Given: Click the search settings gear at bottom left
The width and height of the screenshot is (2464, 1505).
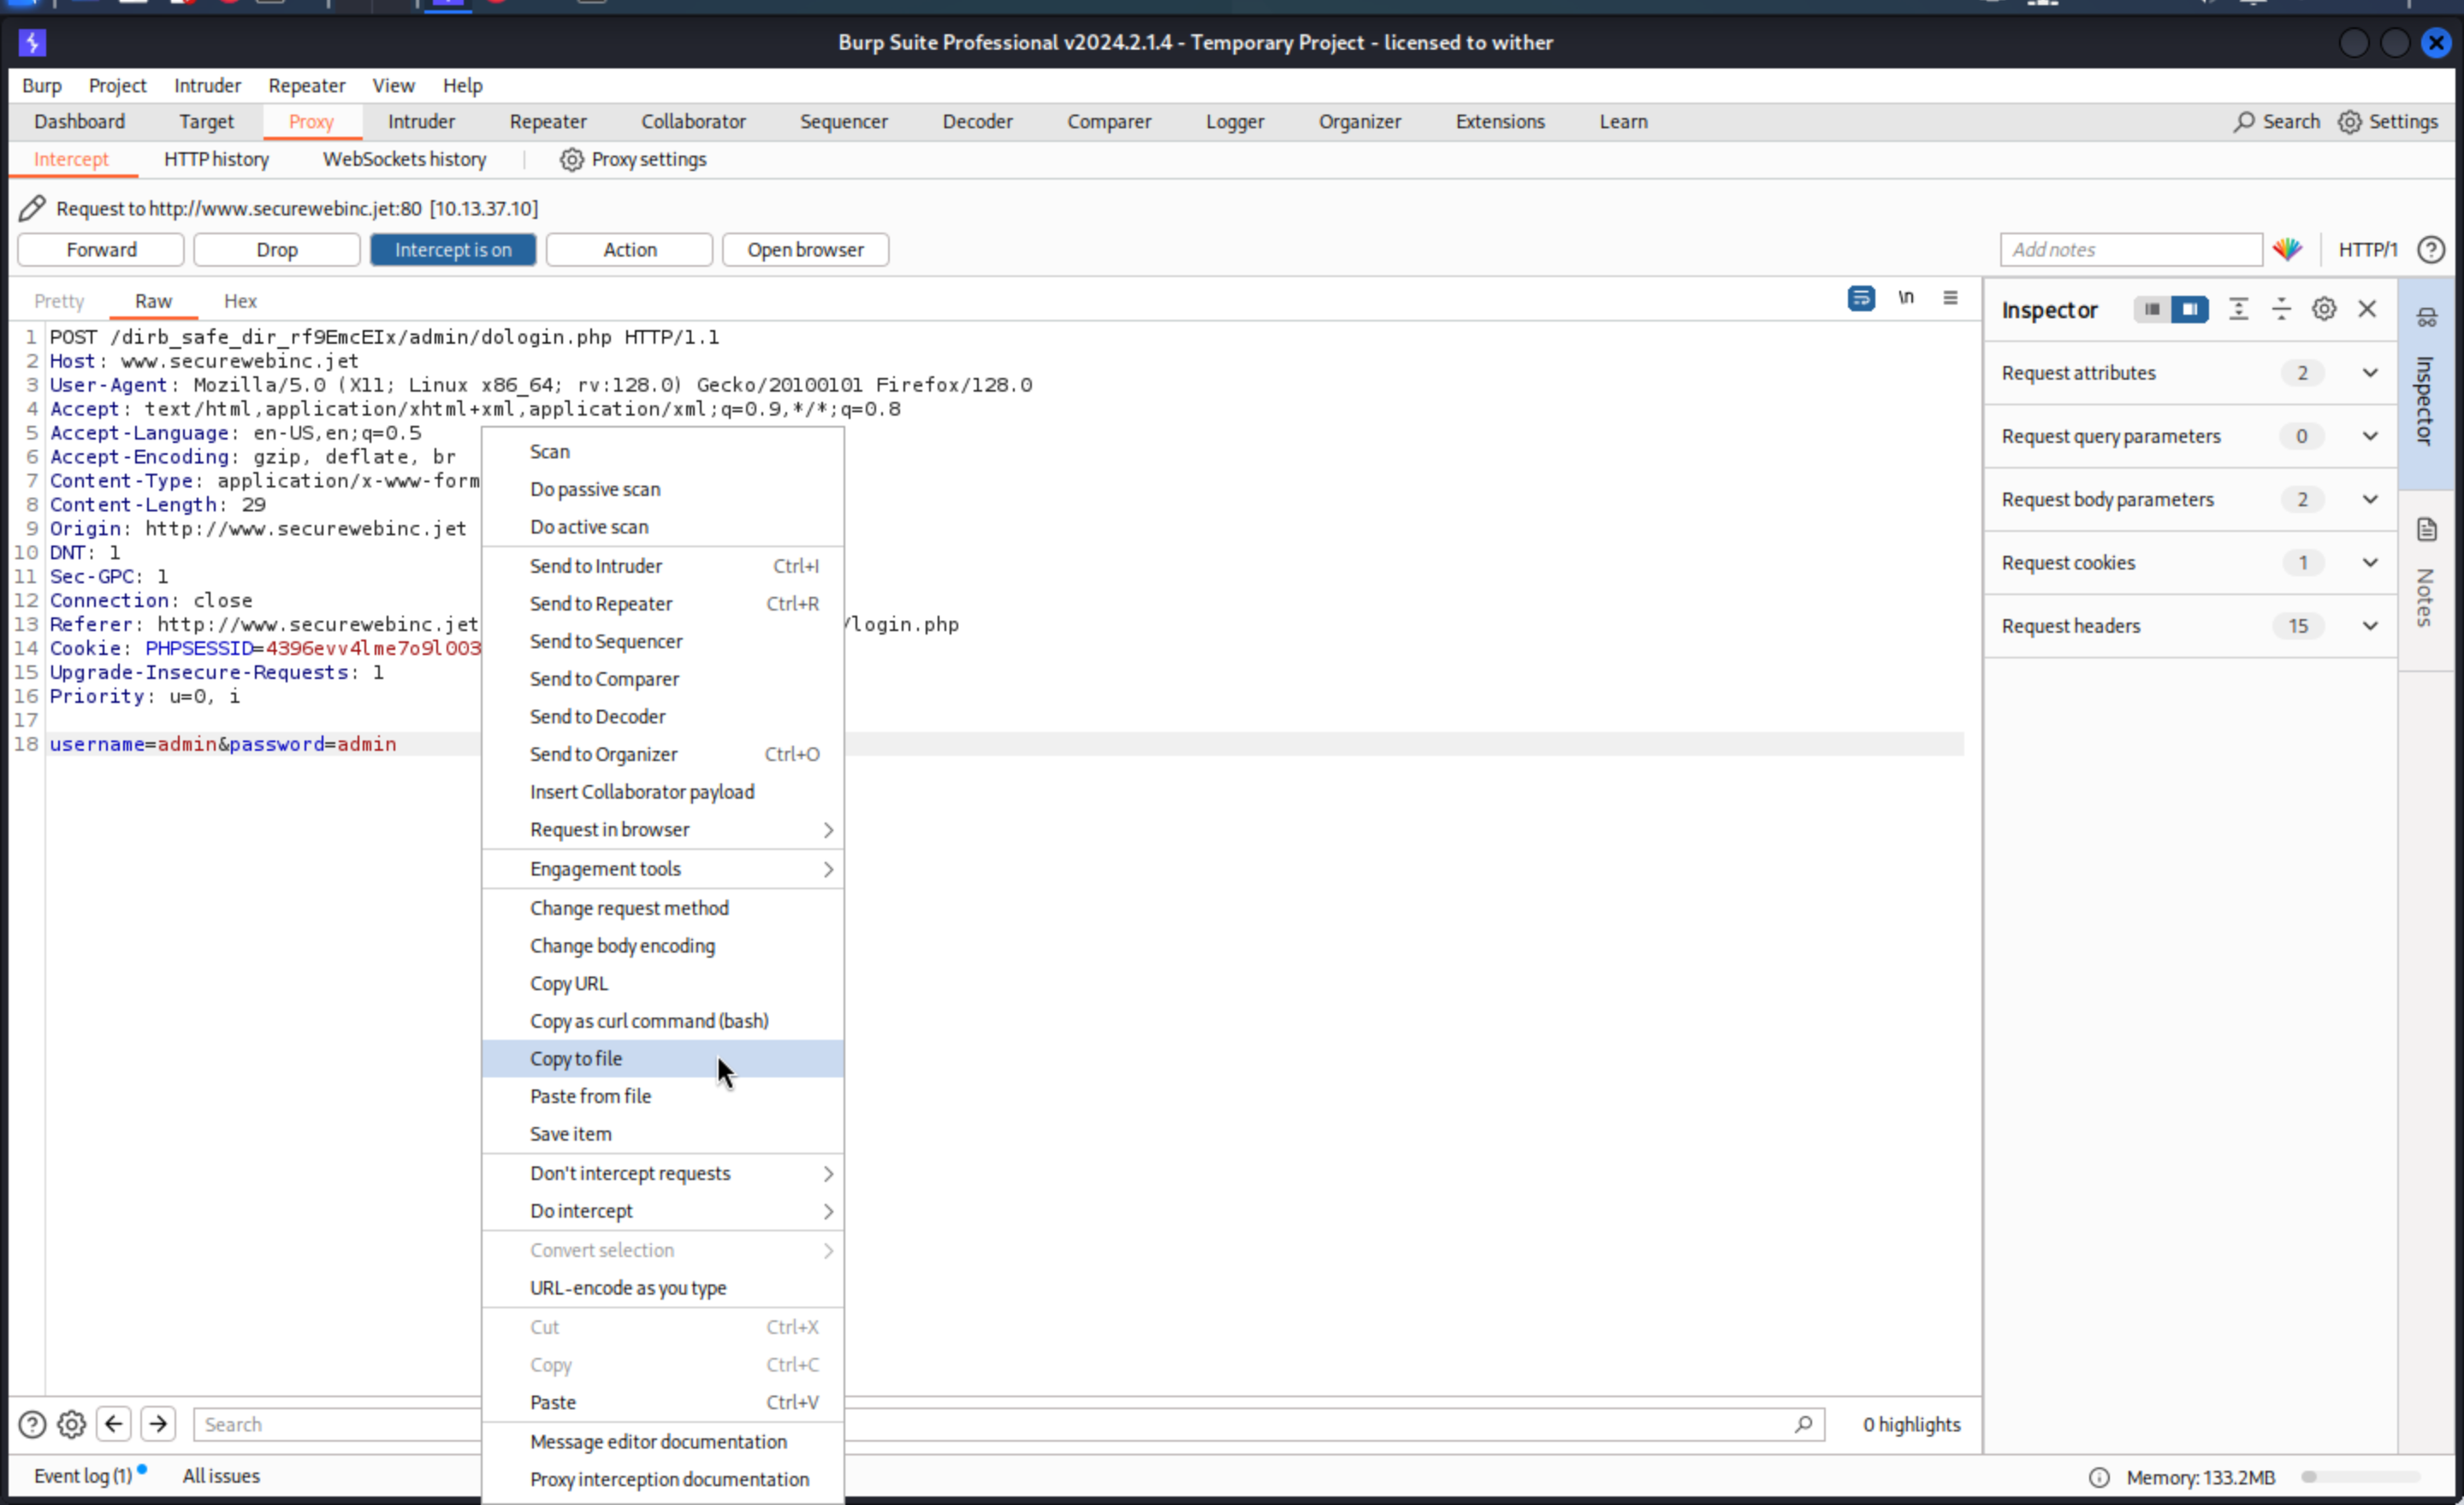Looking at the screenshot, I should [71, 1424].
